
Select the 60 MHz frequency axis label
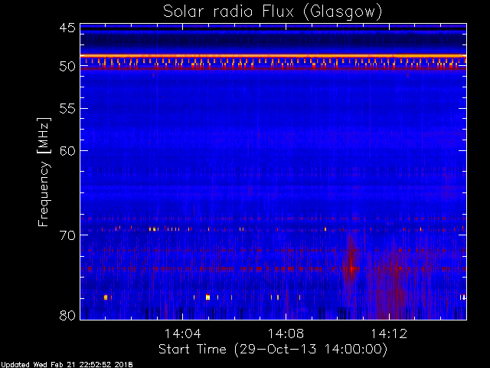point(67,151)
